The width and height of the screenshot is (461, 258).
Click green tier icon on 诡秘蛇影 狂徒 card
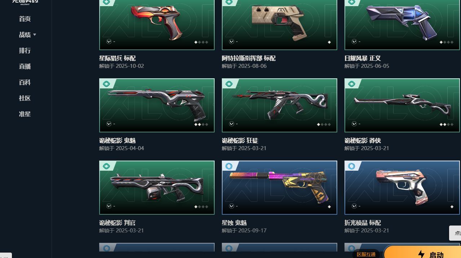pos(229,84)
